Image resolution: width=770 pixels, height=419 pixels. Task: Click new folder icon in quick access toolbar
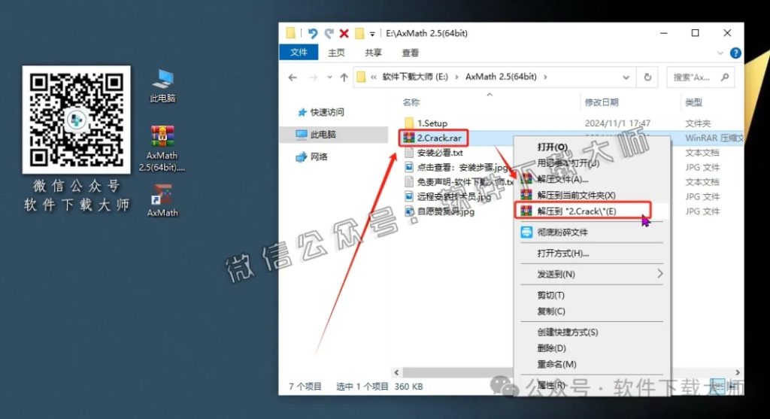(359, 33)
